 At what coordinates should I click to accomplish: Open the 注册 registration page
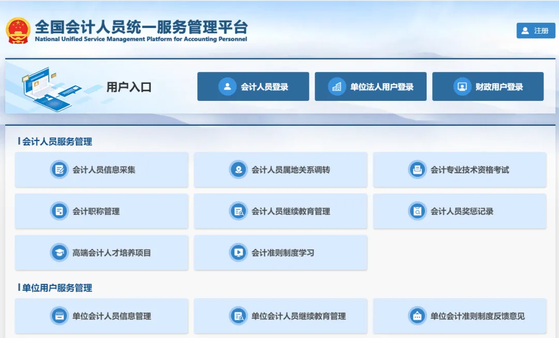pos(536,31)
